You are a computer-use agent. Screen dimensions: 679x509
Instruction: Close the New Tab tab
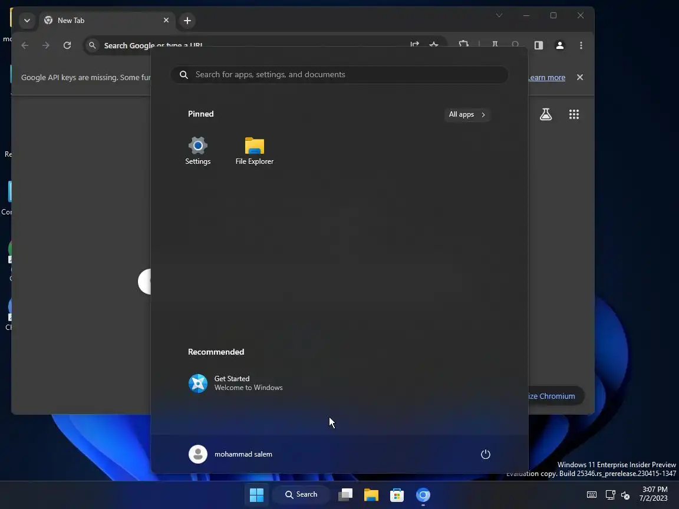[166, 21]
